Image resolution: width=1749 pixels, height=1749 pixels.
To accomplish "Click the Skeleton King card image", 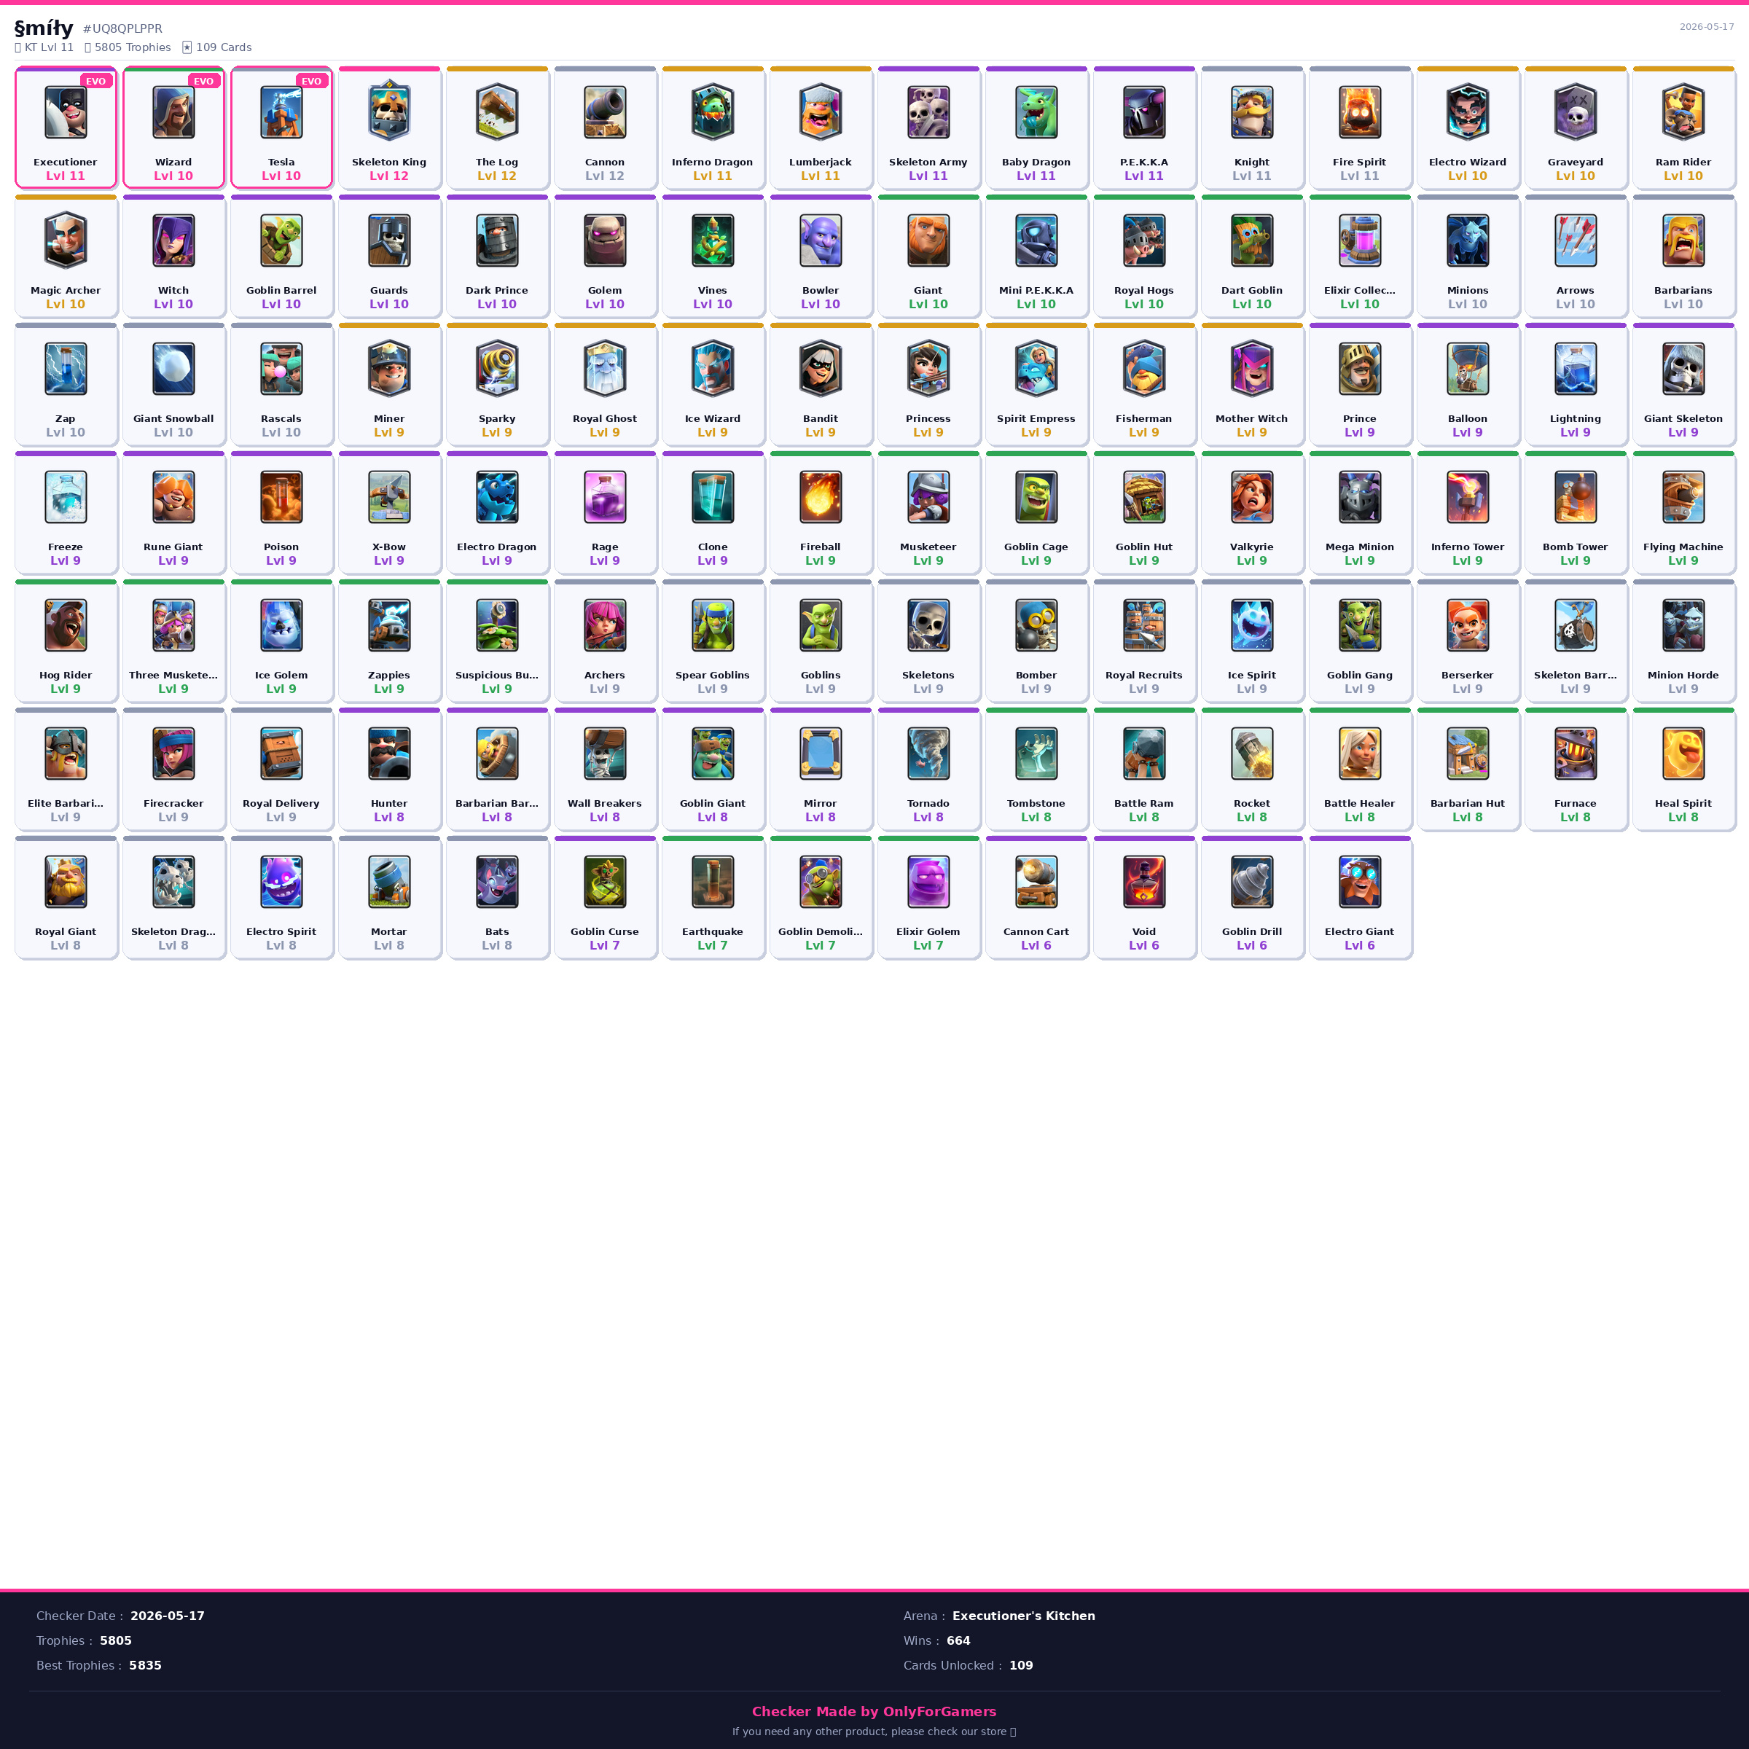I will (389, 112).
